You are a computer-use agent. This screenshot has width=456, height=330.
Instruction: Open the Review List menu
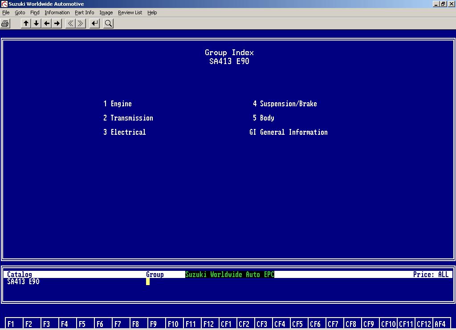click(x=130, y=12)
